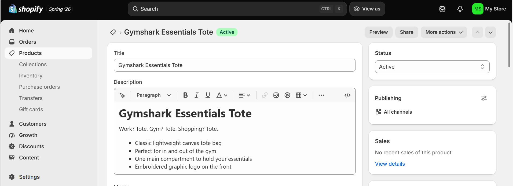
Task: Click the MS store avatar
Action: 478,9
